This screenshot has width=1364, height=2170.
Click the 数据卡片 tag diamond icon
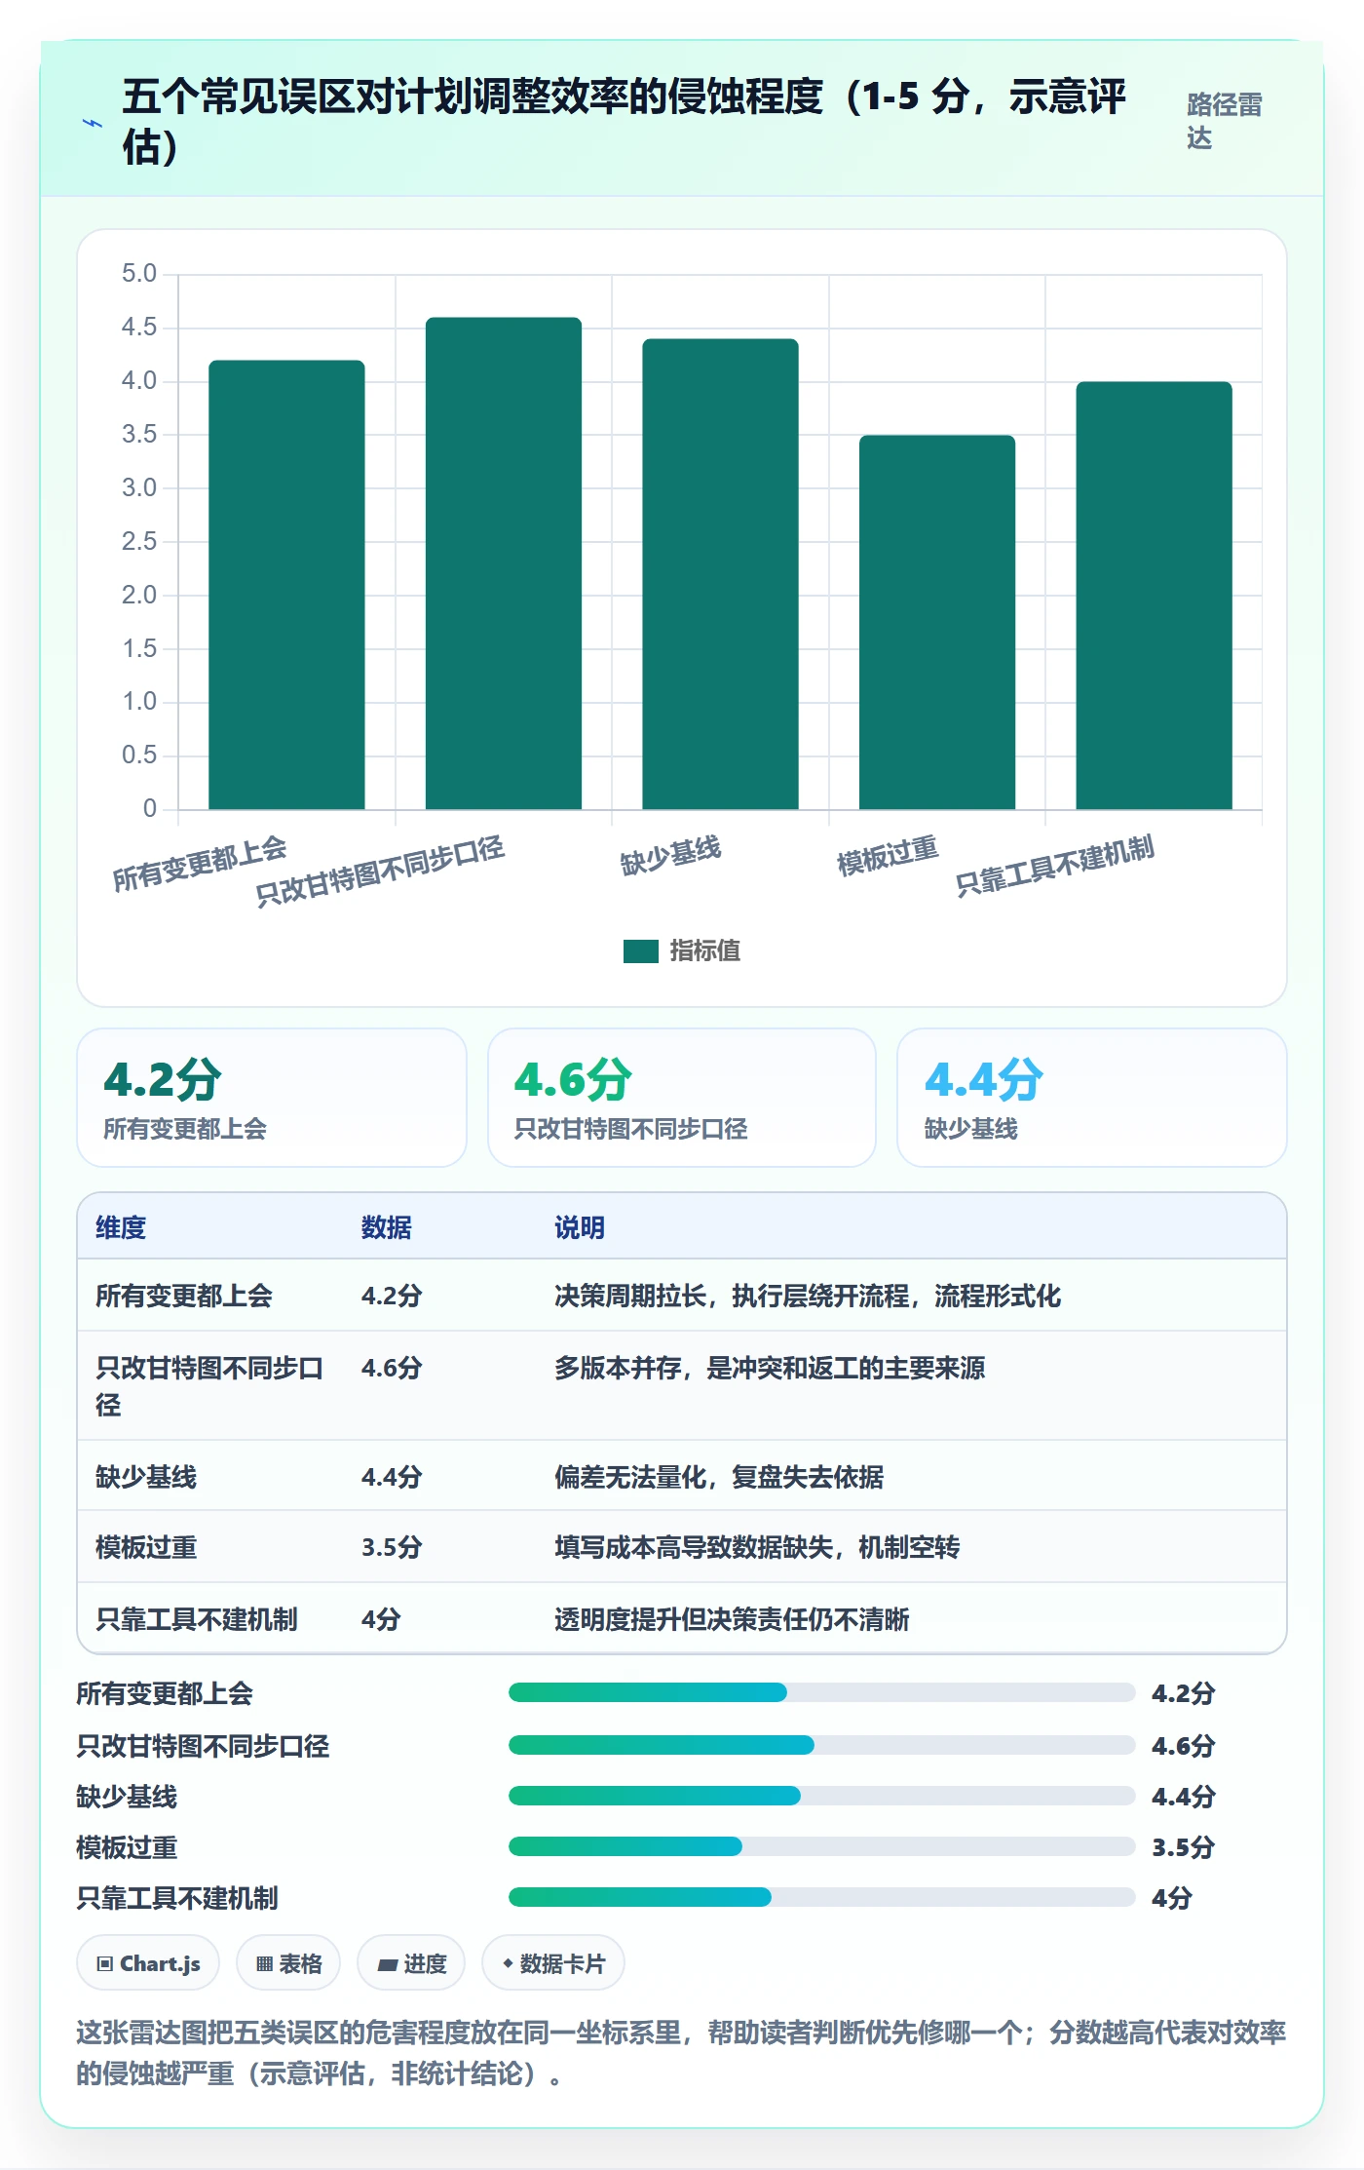pos(508,1963)
